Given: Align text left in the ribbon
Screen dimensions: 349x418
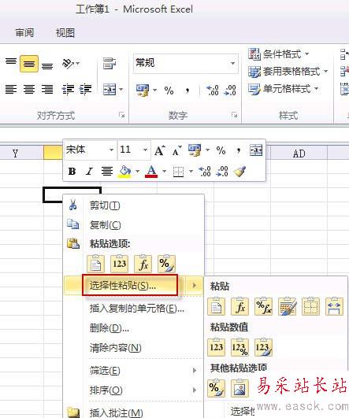Looking at the screenshot, I should pos(11,89).
